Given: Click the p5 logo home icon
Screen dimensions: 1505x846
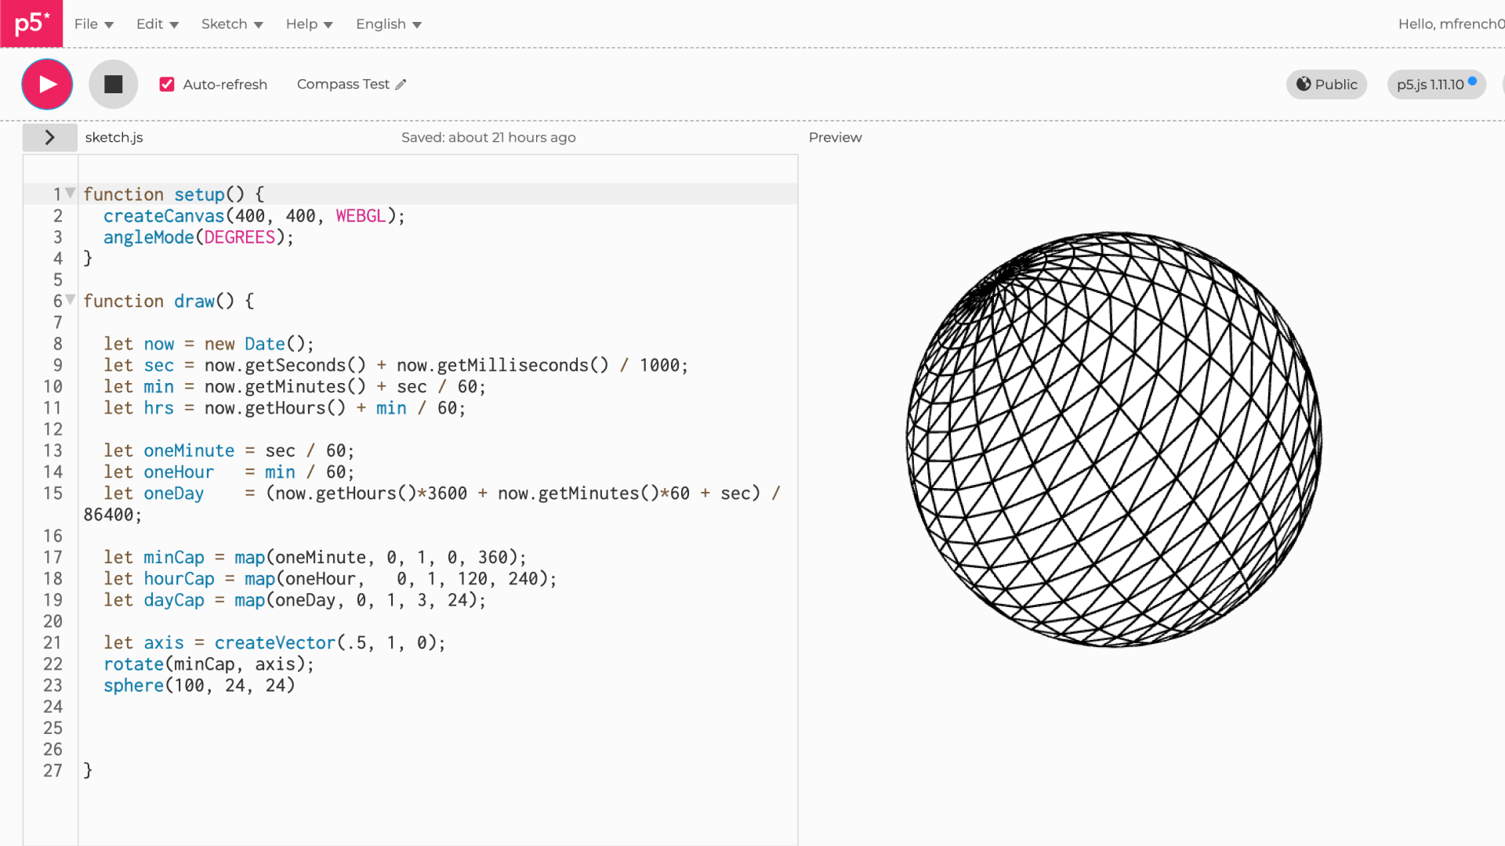Looking at the screenshot, I should (31, 23).
